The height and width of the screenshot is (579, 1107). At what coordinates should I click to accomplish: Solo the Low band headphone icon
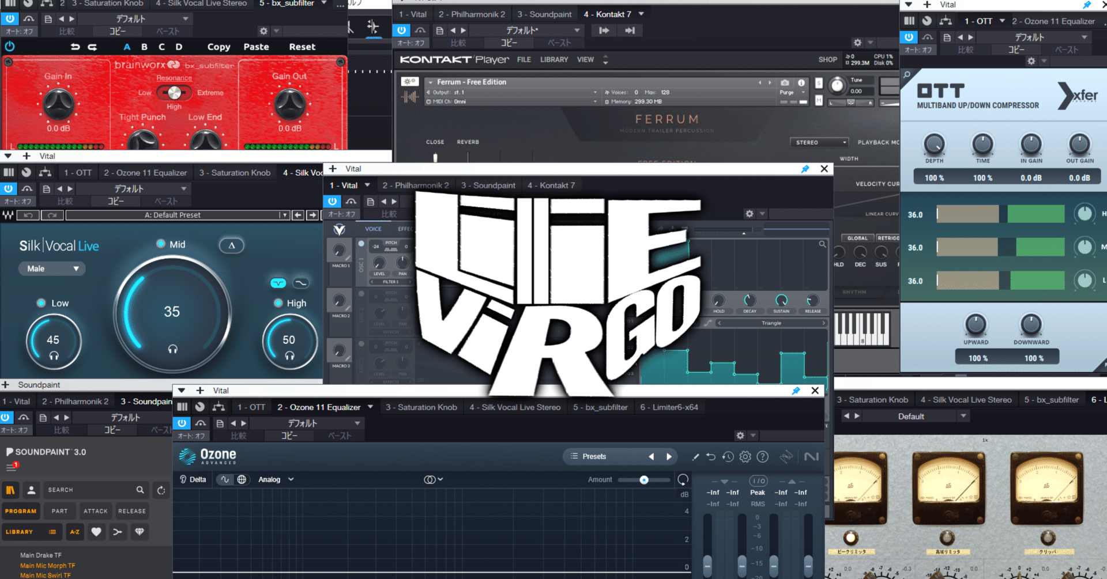(x=54, y=356)
